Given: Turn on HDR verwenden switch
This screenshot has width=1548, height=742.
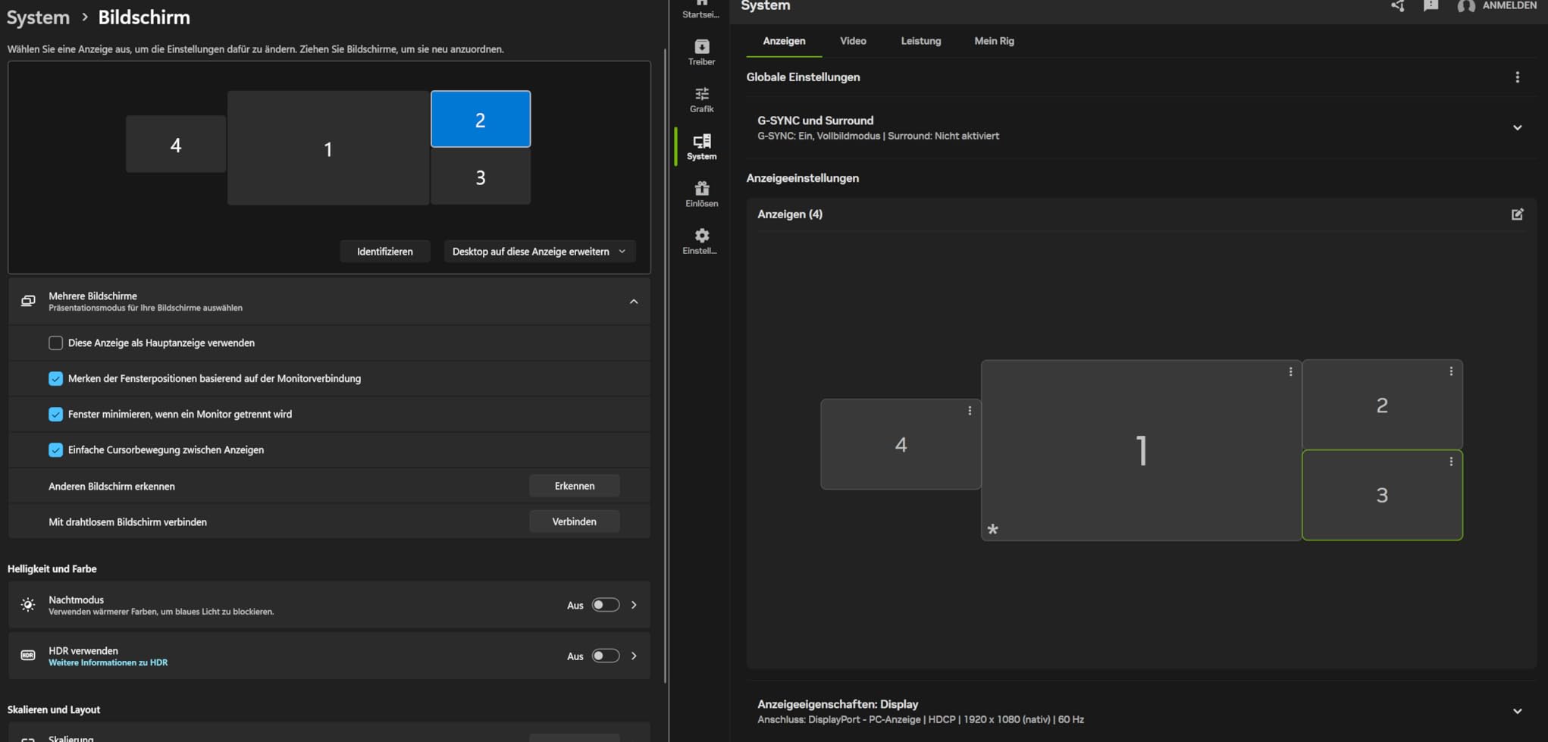Looking at the screenshot, I should (605, 656).
